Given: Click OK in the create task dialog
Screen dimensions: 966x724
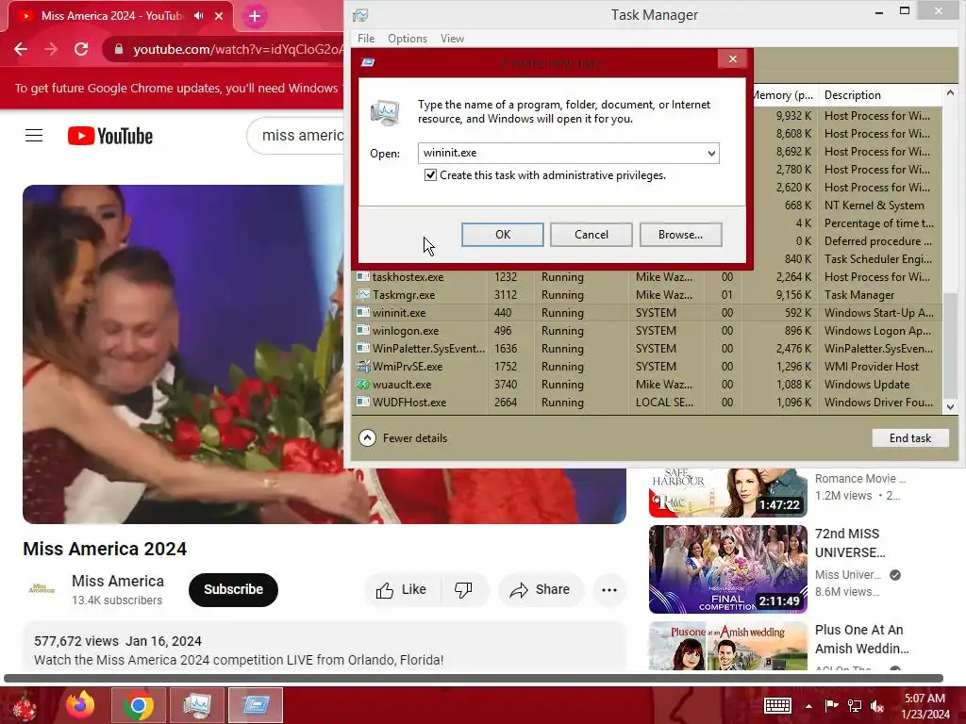Looking at the screenshot, I should [503, 235].
